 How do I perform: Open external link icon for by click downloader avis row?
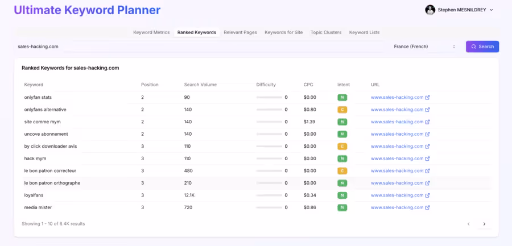pos(427,146)
